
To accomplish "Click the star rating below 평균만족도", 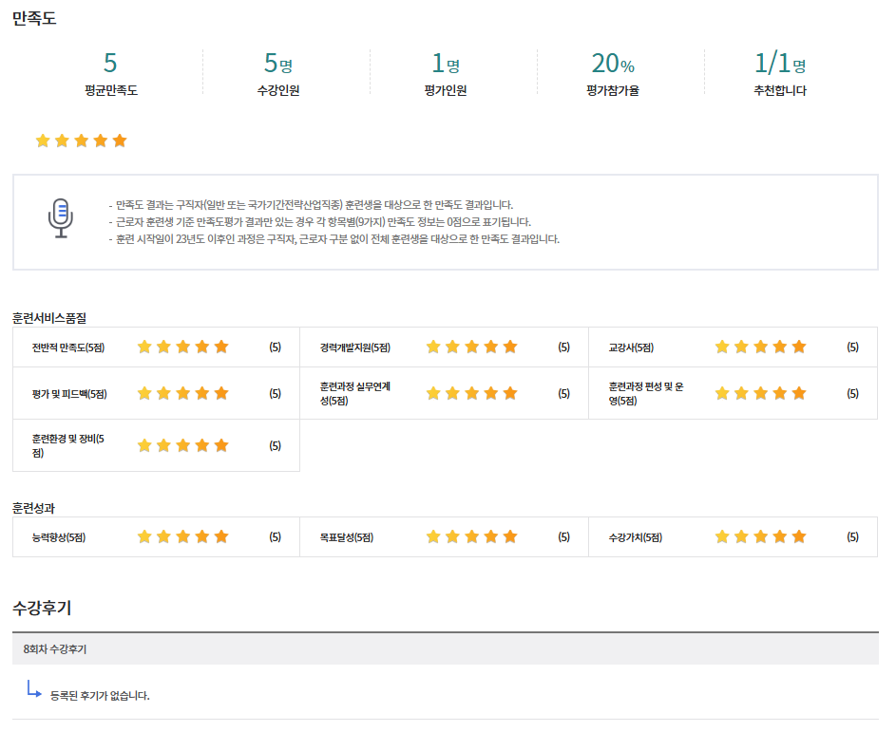I will click(81, 141).
